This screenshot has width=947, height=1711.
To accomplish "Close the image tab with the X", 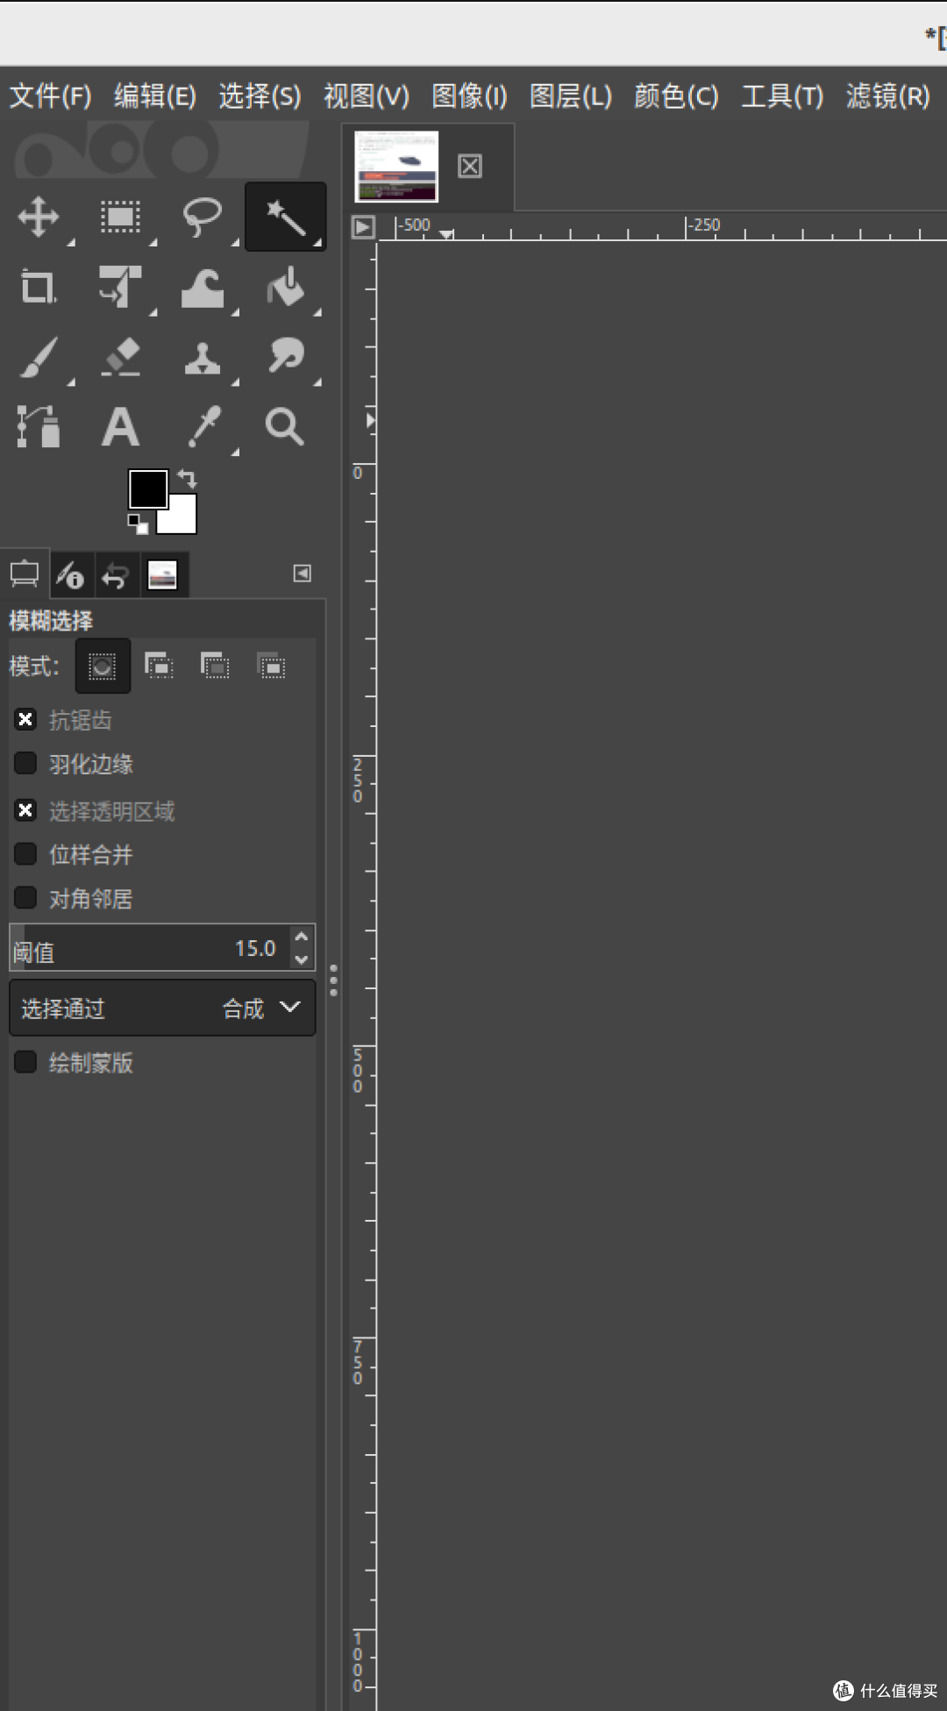I will 470,166.
